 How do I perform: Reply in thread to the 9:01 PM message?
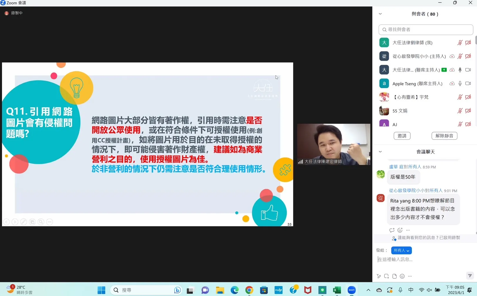392,230
